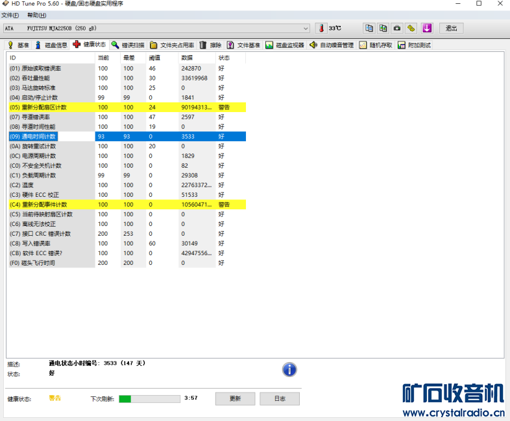Open the 文件(F) menu
Image resolution: width=510 pixels, height=421 pixels.
coord(10,16)
